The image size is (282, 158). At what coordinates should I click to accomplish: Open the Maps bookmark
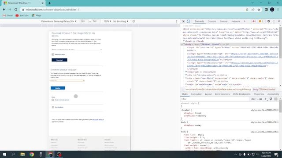click(36, 16)
